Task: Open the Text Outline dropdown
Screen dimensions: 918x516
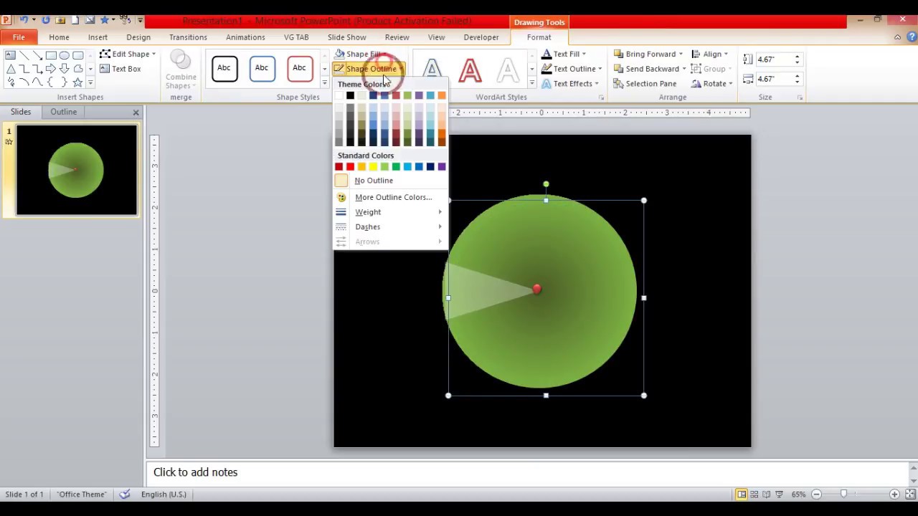Action: coord(572,69)
